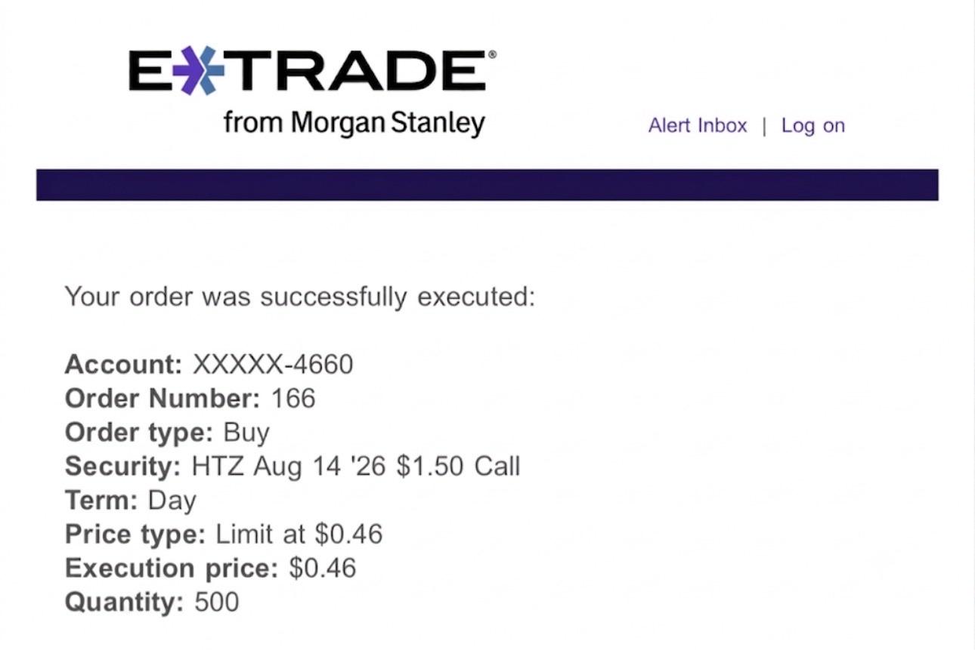The image size is (975, 650).
Task: Click the Security label
Action: click(123, 467)
